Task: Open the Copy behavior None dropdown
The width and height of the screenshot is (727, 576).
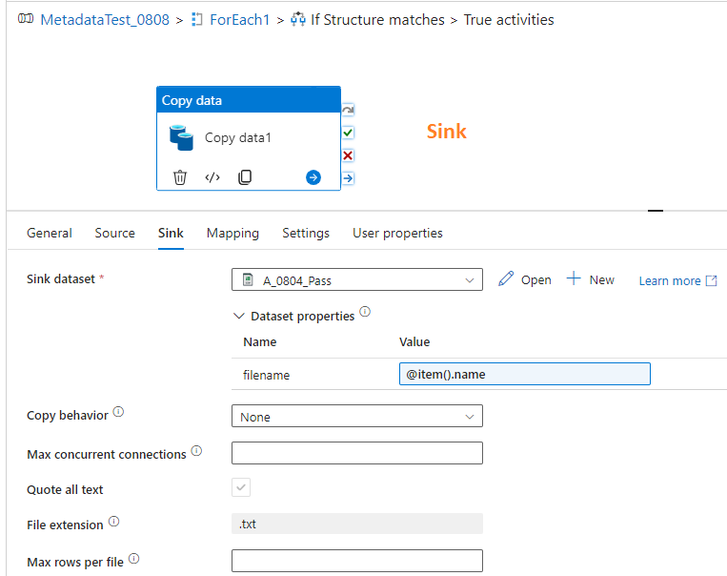Action: click(x=357, y=416)
